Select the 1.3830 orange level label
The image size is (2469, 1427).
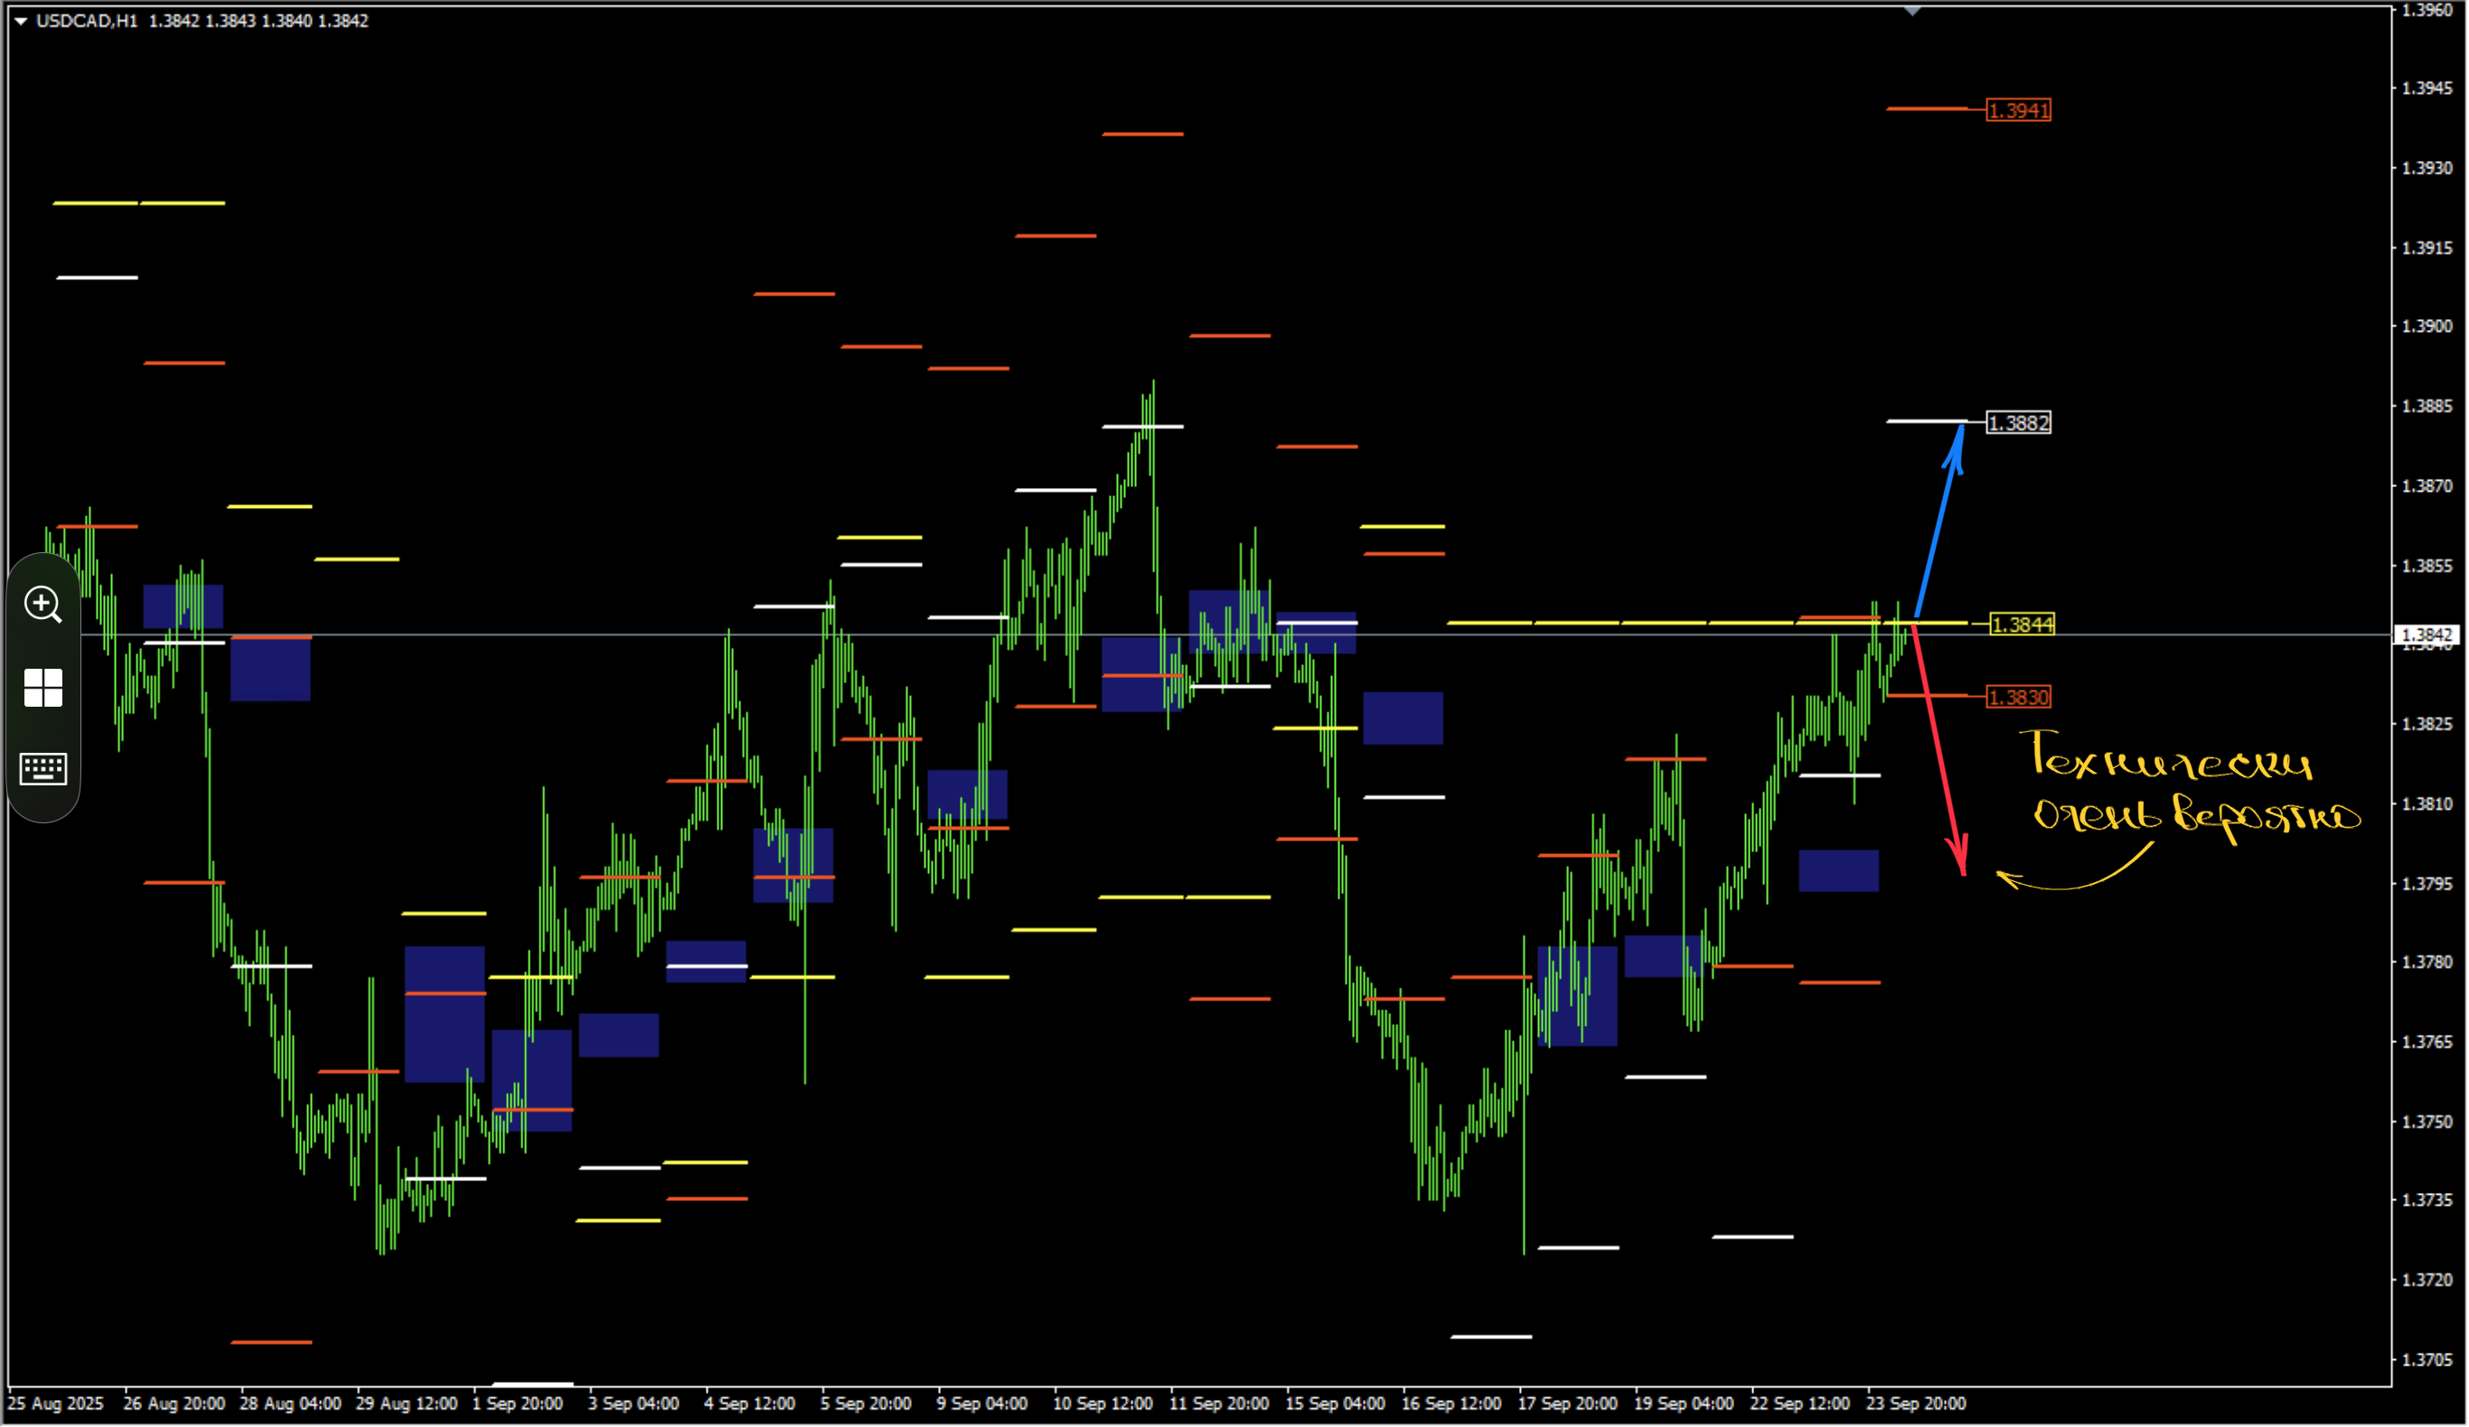[x=2019, y=698]
